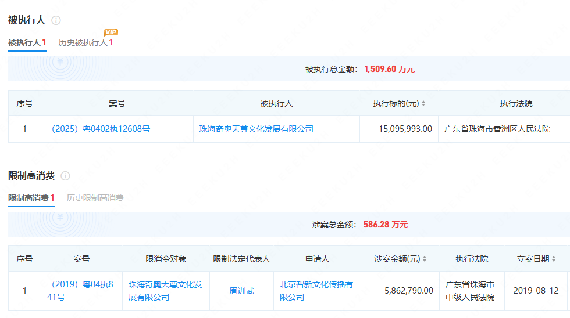570x318 pixels.
Task: Click 被执行总金额 label
Action: 331,69
